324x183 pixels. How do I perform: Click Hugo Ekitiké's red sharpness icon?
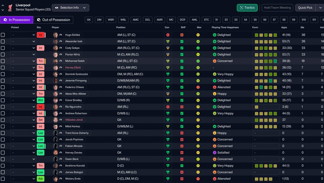(182, 35)
